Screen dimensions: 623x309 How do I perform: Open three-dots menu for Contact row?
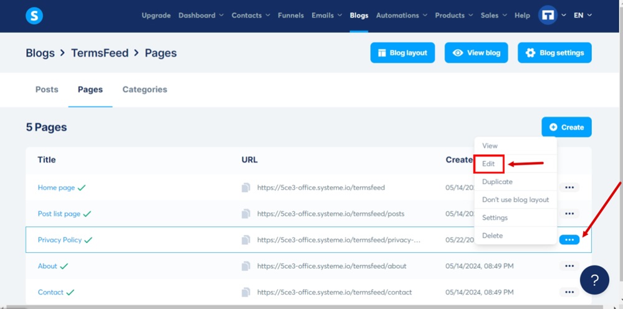569,292
